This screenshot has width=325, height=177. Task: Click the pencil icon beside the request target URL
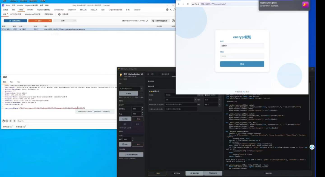(x=147, y=21)
